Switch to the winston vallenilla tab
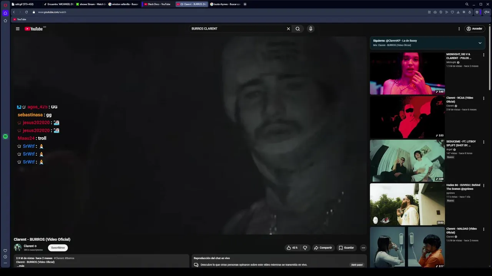Screen dimensions: 492x276 [x=123, y=4]
